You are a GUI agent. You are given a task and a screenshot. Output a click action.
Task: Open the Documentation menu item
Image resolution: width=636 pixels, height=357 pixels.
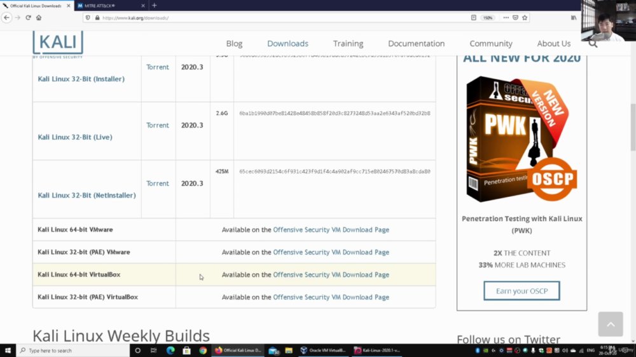416,43
